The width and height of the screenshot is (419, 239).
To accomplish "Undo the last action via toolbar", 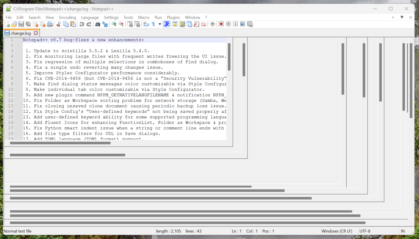I will click(82, 24).
